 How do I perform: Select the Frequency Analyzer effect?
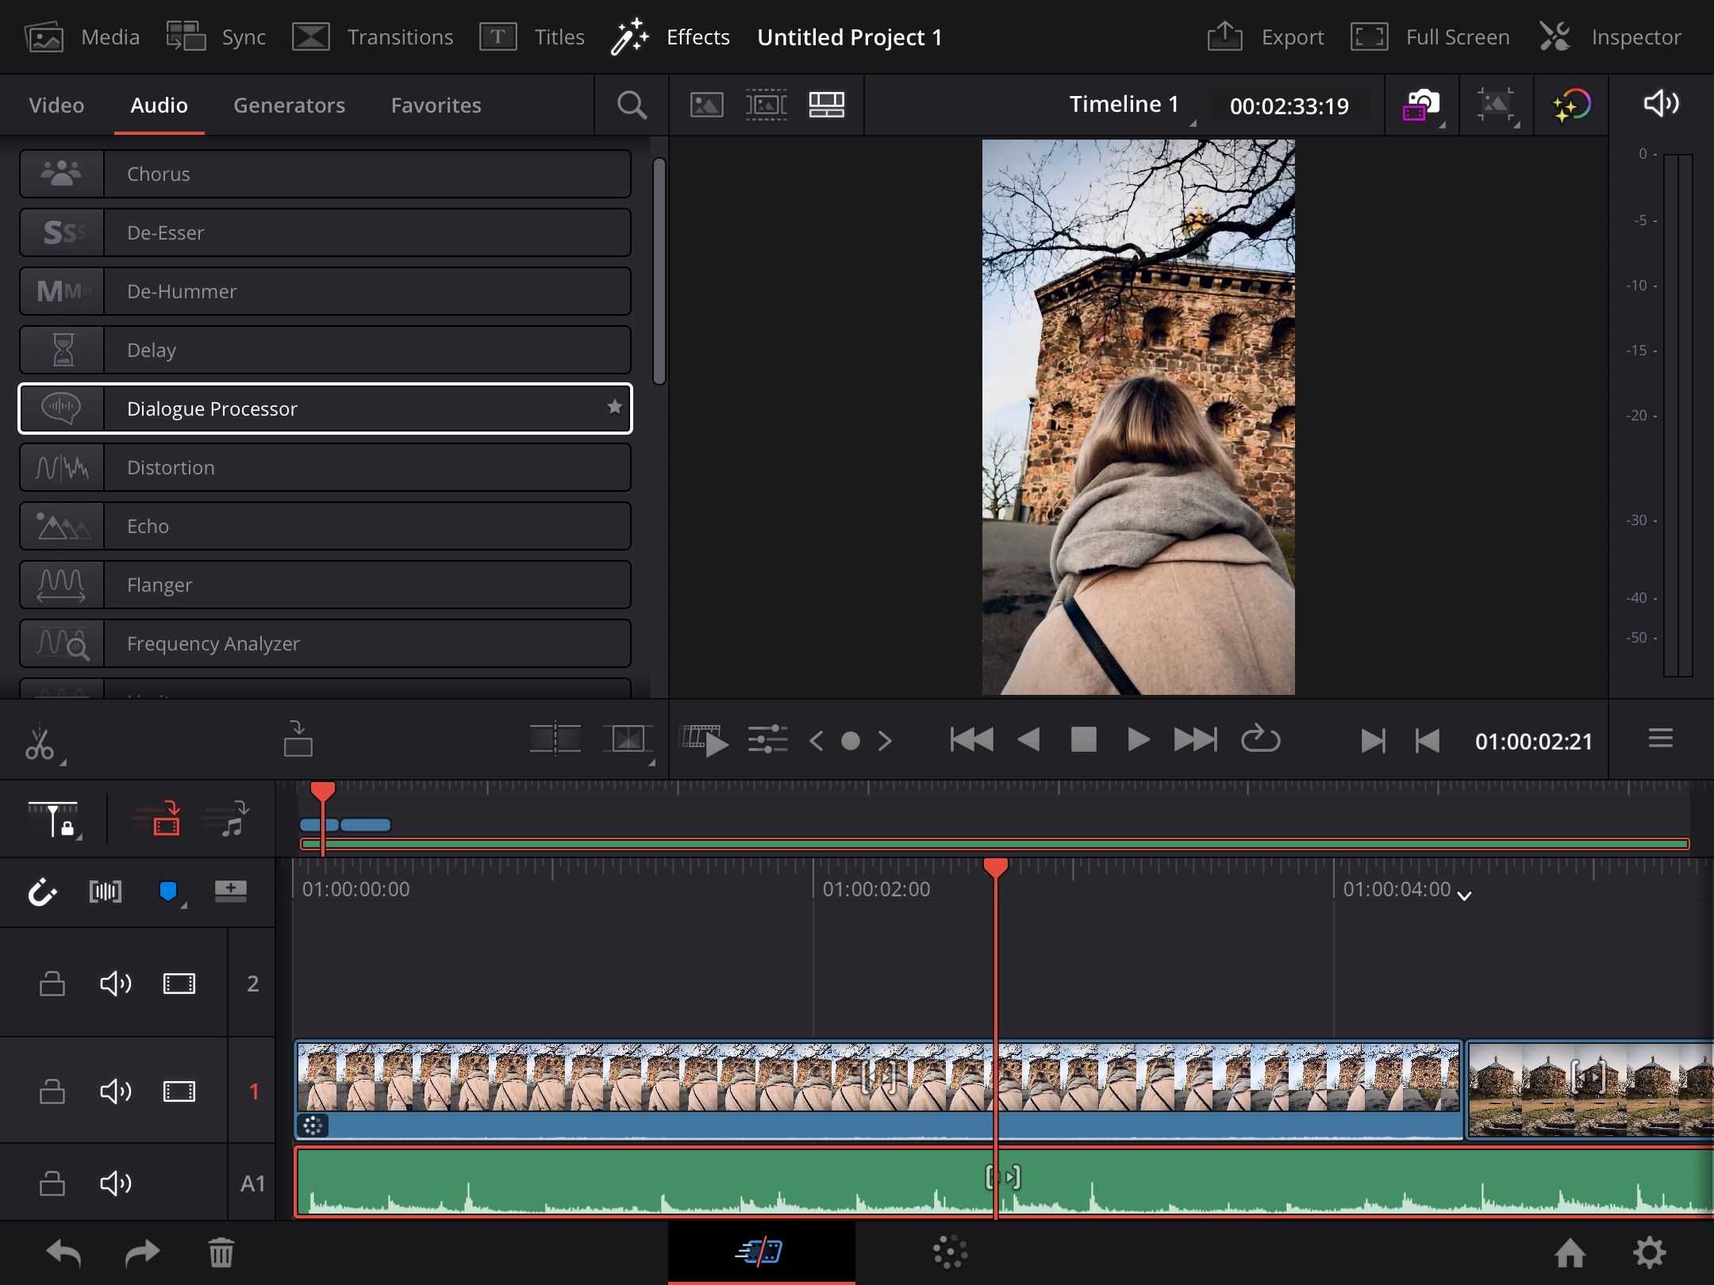coord(325,643)
